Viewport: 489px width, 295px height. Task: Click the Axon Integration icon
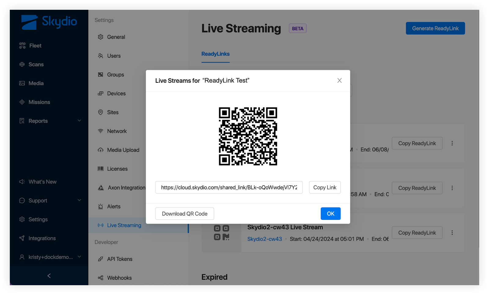101,188
